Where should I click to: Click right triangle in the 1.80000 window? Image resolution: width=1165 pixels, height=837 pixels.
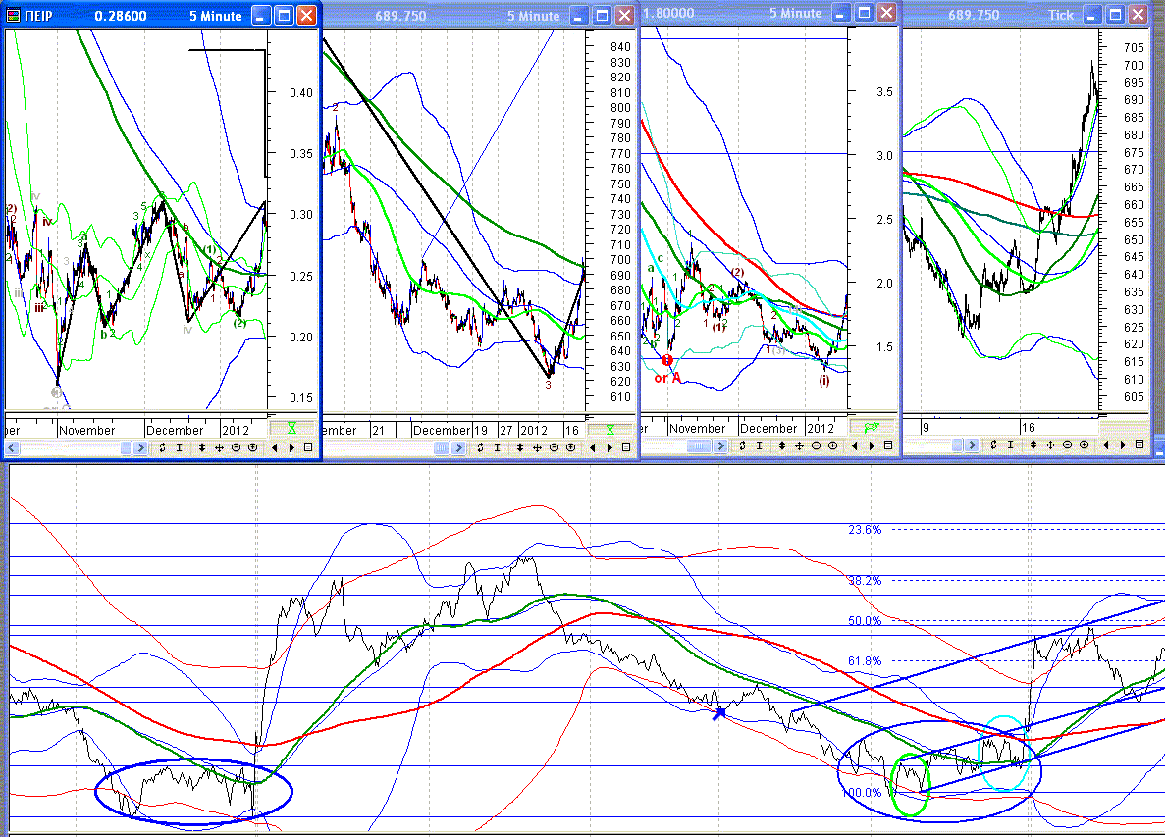[871, 445]
